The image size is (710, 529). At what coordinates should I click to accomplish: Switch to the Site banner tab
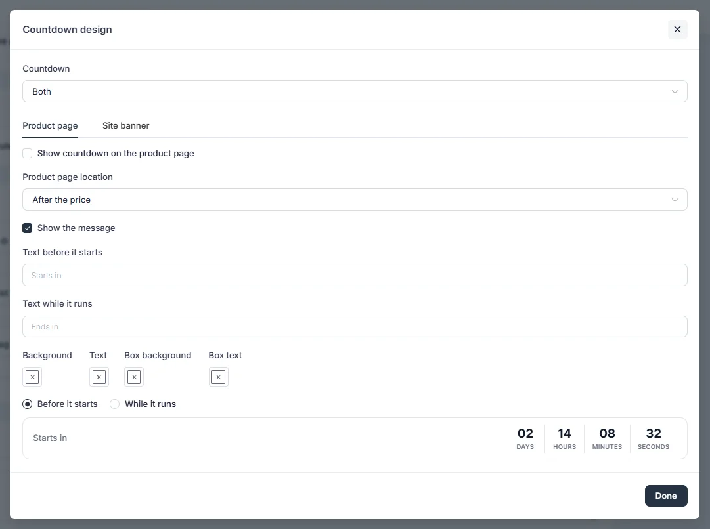click(126, 126)
